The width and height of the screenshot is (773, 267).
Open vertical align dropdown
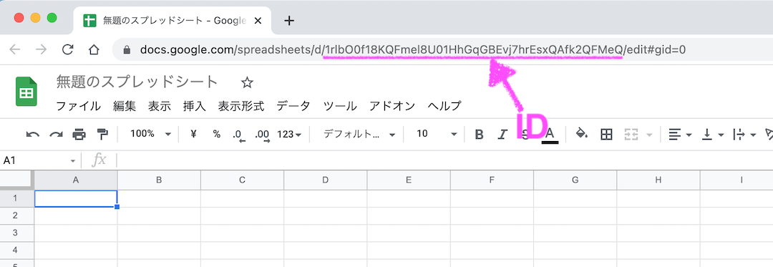click(x=712, y=134)
